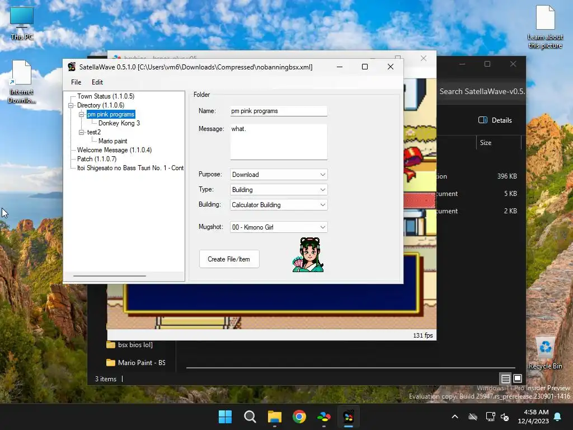Open Building dropdown showing Calculator Building

tap(279, 205)
